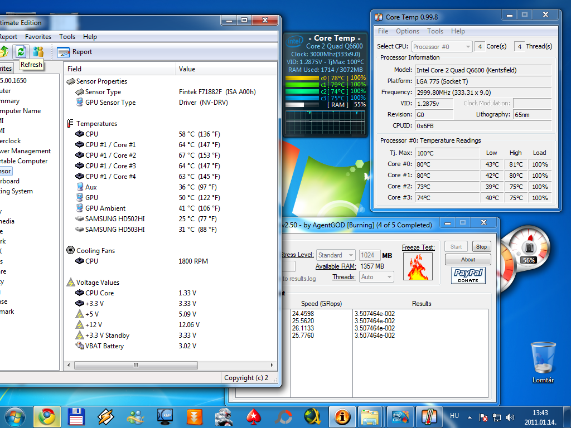The height and width of the screenshot is (428, 571).
Task: Click the users/community icon in Everest toolbar
Action: 38,52
